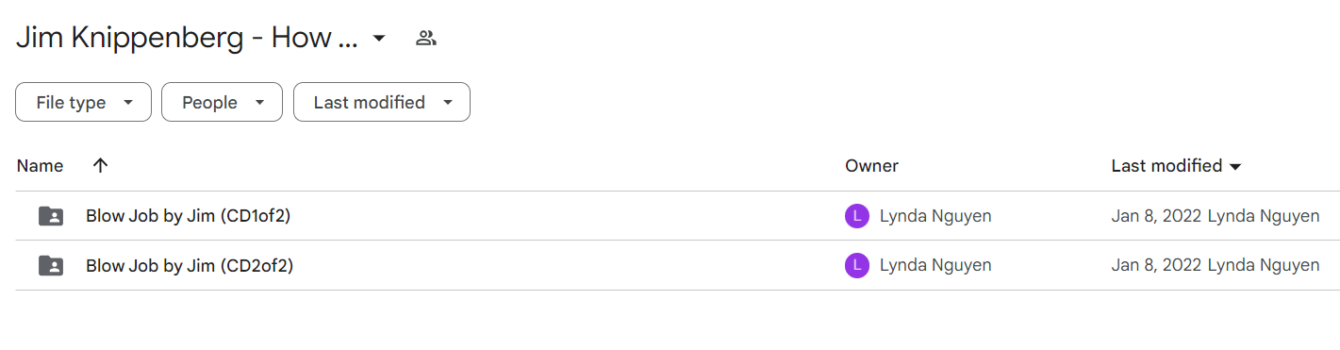
Task: Click Lynda Nguyen avatar in second row
Action: click(856, 266)
